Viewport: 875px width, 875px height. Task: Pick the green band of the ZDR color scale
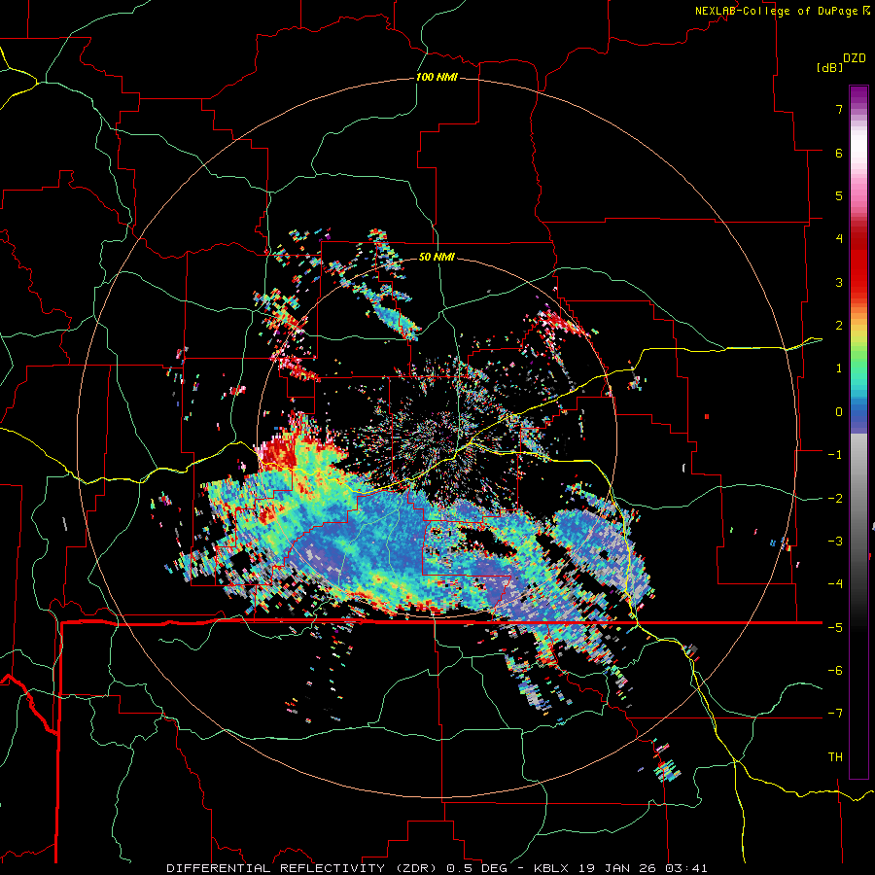(x=858, y=360)
